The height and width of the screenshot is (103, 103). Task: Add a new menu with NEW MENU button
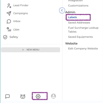(x=31, y=50)
